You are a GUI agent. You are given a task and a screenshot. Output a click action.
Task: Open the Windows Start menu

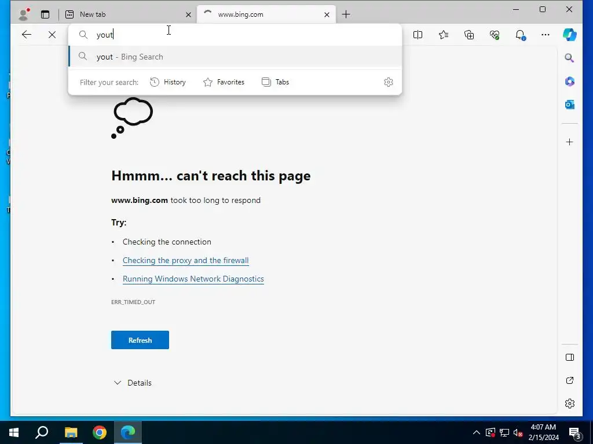pos(14,432)
